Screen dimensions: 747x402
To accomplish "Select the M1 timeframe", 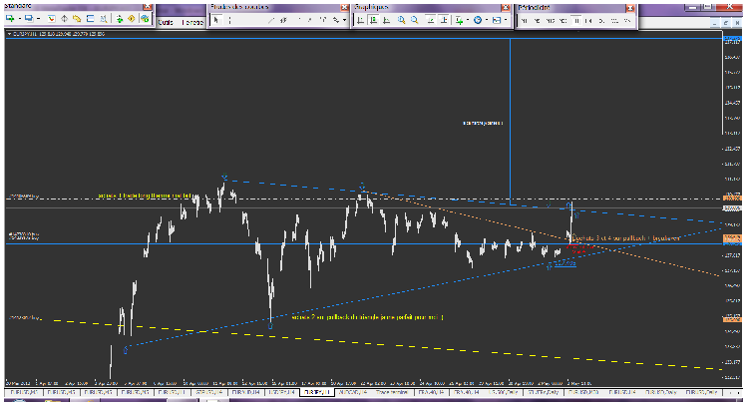I will (x=524, y=21).
